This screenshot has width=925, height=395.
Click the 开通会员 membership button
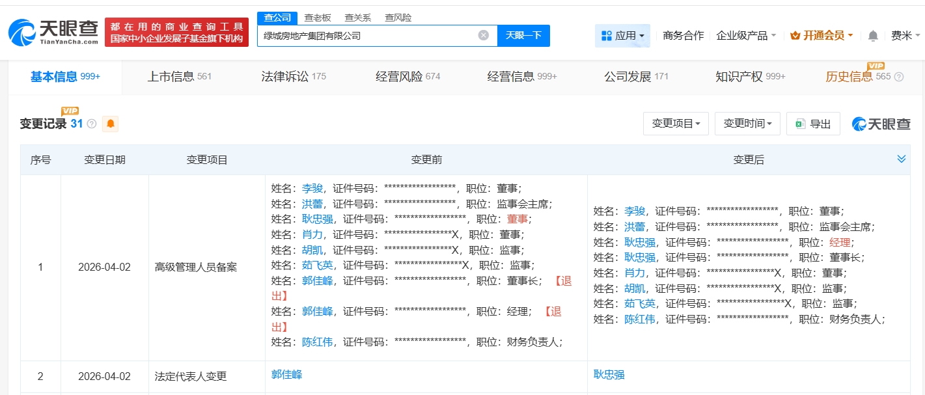(x=821, y=36)
